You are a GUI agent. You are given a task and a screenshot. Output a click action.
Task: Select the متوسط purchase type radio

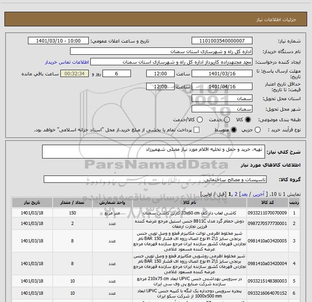click(x=234, y=130)
